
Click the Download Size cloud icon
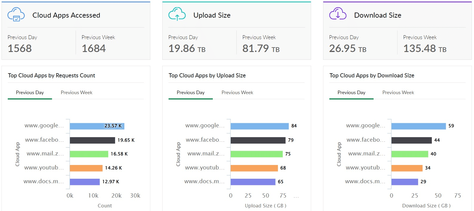[338, 14]
